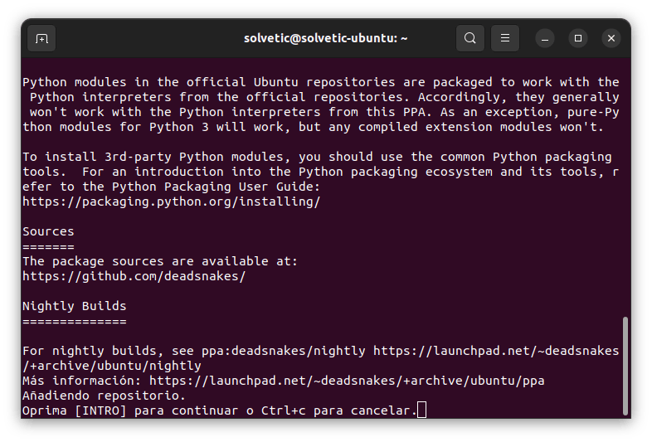Viewport: 652px width, 442px height.
Task: Click the scrollbar track above the thumb
Action: (625, 191)
